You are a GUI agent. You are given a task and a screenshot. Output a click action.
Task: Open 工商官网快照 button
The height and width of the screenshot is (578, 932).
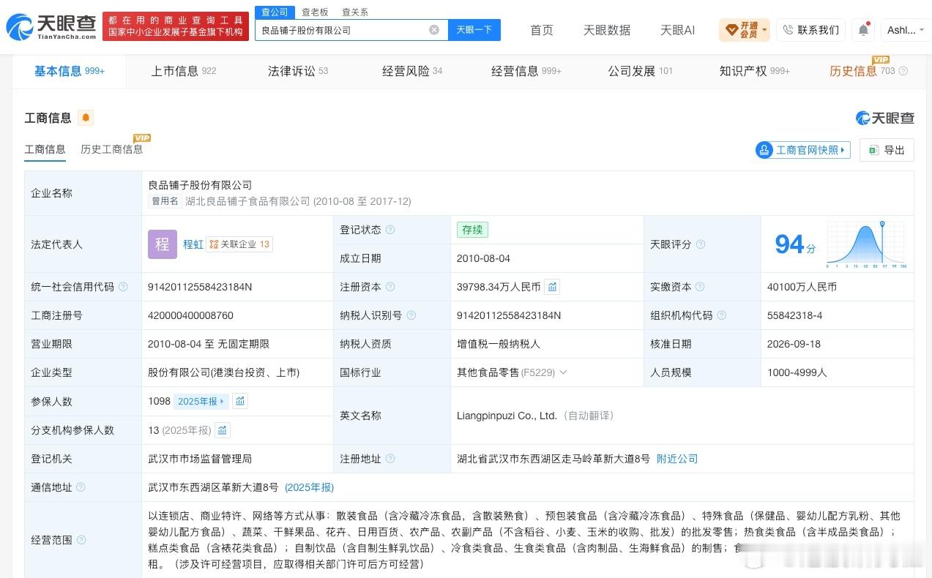point(802,150)
